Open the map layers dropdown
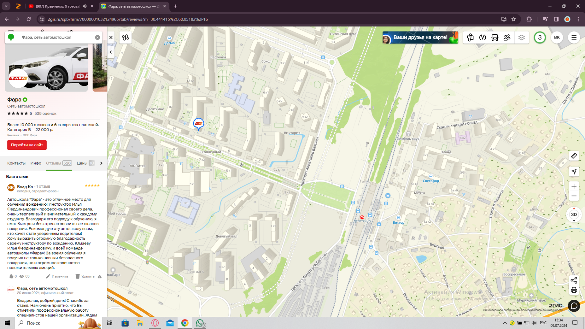The image size is (585, 329). click(x=521, y=38)
